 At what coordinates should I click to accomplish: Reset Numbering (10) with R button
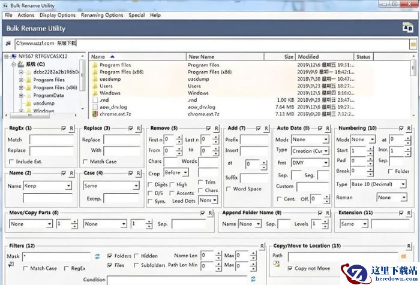tap(409, 128)
